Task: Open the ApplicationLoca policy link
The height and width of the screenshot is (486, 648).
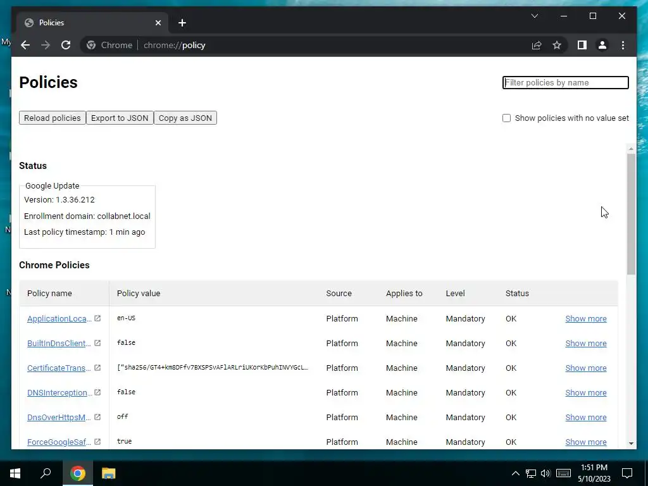Action: [59, 319]
